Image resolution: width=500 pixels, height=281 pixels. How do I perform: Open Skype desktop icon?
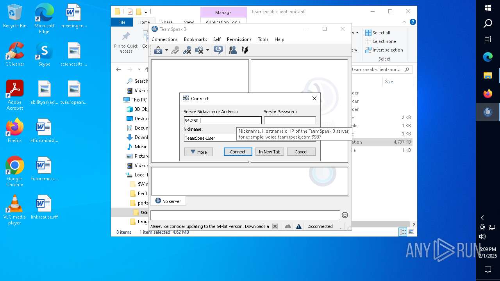tap(44, 54)
